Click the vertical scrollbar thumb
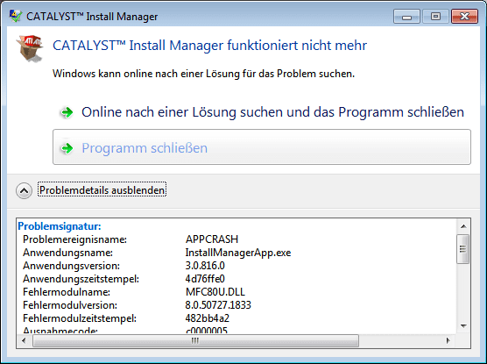The width and height of the screenshot is (487, 364). (x=463, y=249)
